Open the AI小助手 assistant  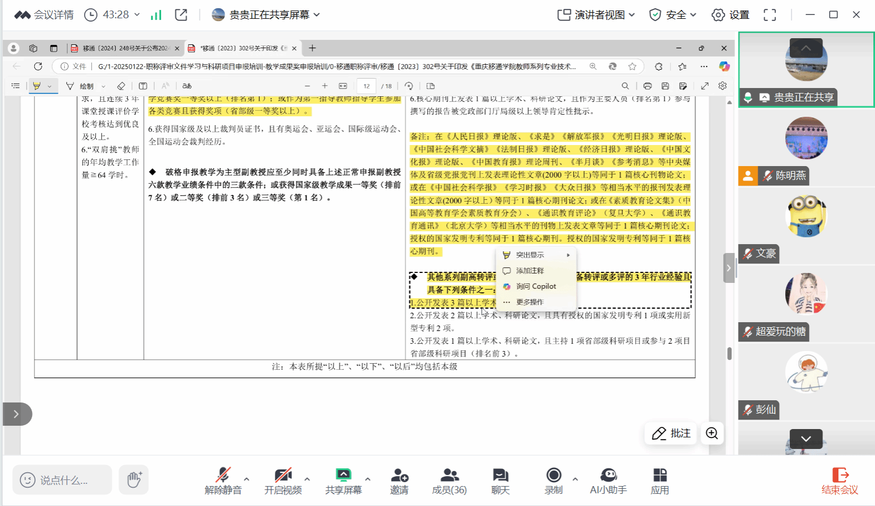click(608, 481)
